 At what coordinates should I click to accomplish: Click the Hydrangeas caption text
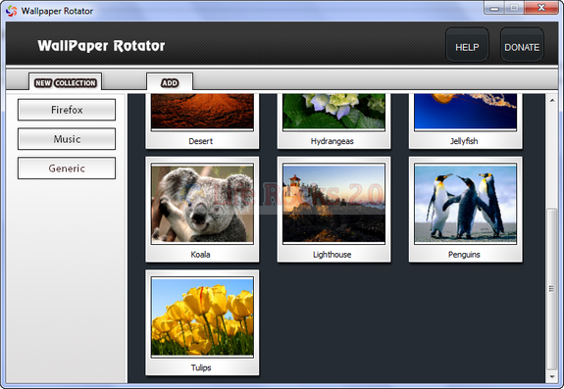(332, 141)
